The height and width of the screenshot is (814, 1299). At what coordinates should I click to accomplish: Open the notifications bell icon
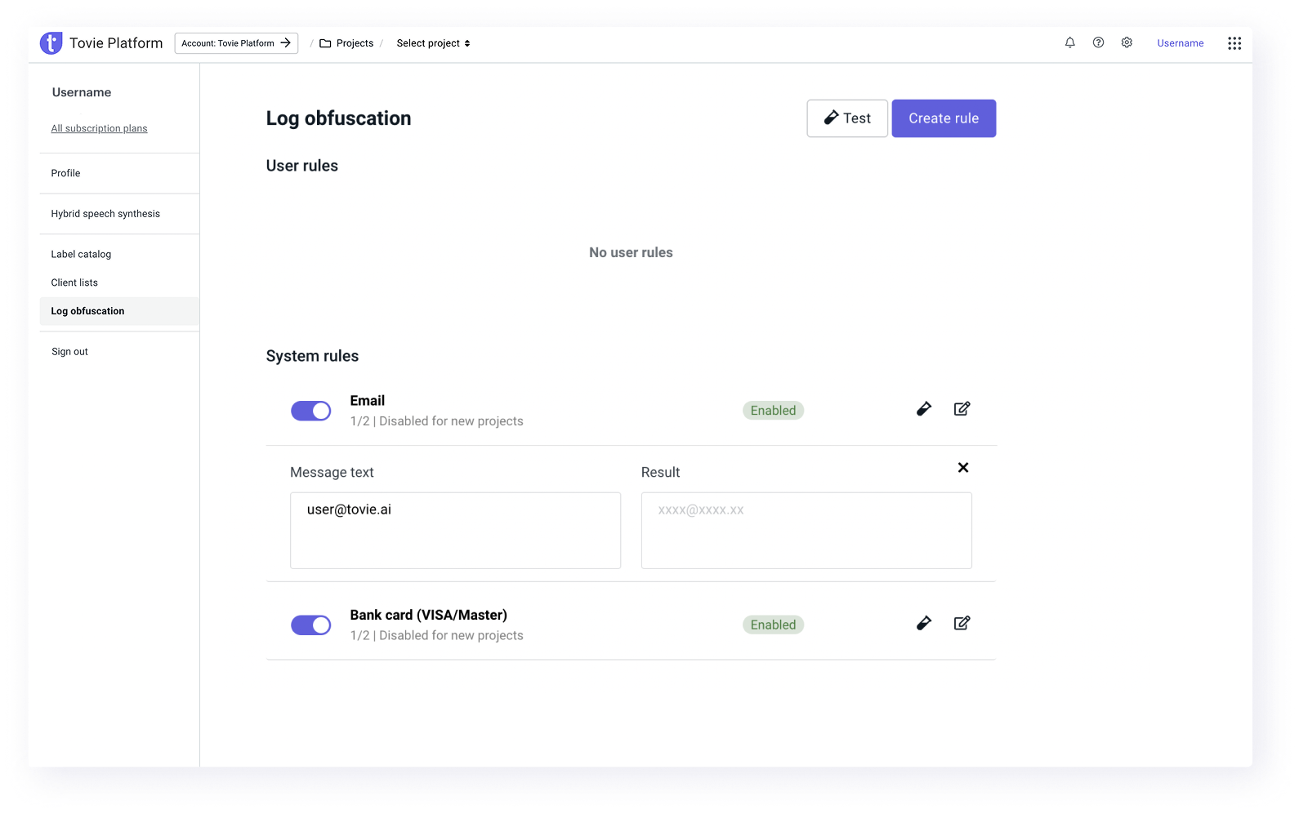tap(1069, 42)
